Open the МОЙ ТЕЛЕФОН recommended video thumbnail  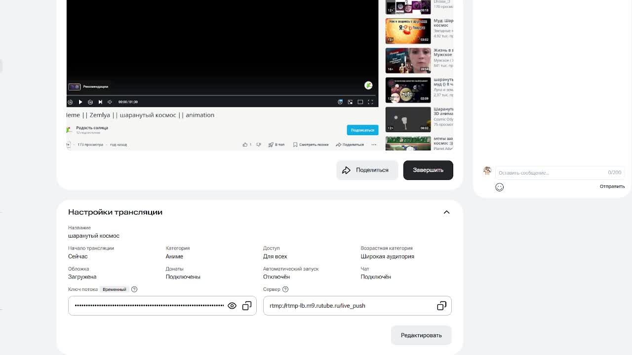tap(408, 143)
